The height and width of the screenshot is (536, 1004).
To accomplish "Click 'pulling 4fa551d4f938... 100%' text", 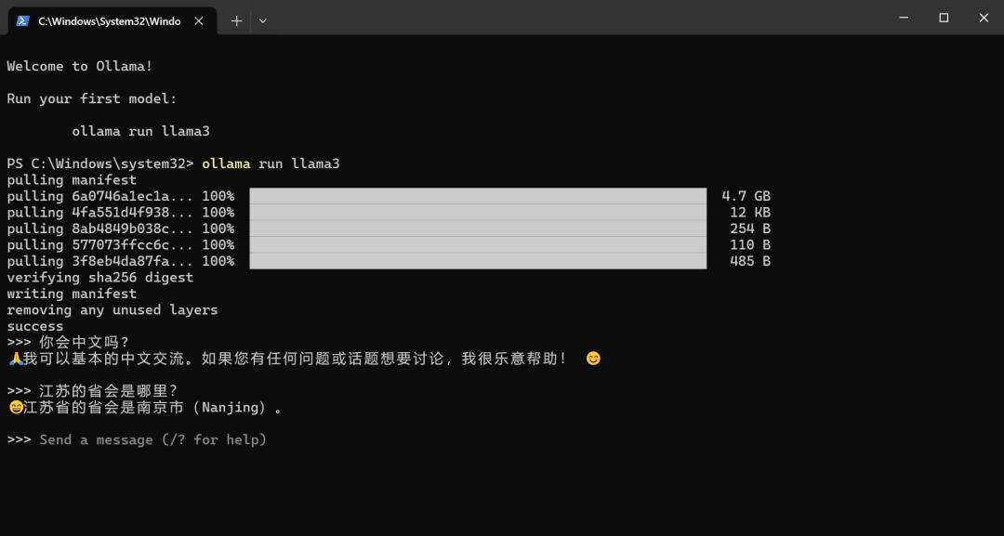I will click(120, 213).
